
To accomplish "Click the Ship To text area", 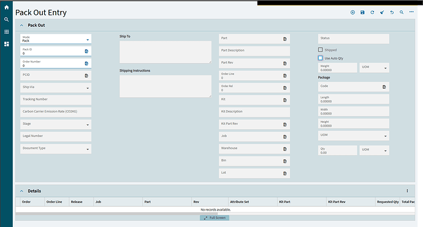I will (166, 52).
